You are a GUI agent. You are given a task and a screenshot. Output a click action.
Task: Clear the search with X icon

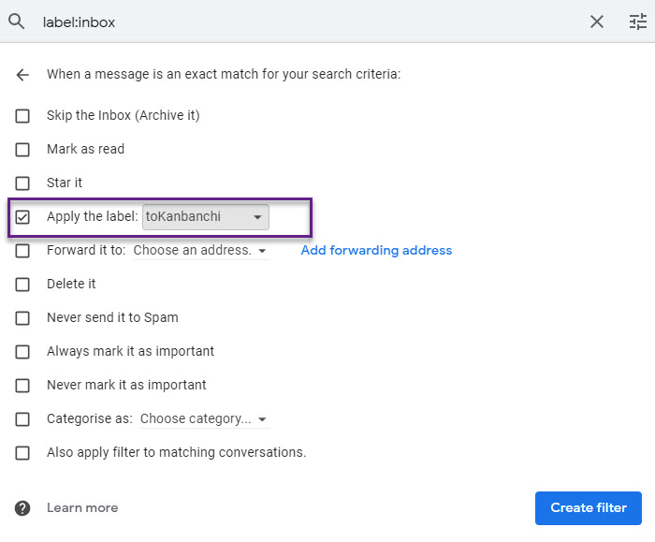[597, 22]
